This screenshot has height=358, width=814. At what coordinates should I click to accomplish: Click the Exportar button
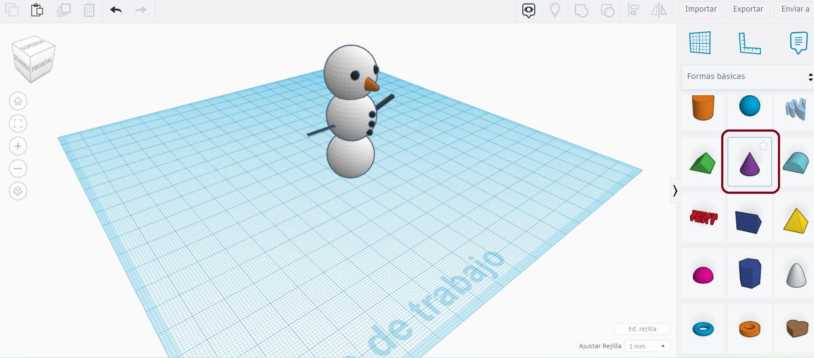pos(748,9)
